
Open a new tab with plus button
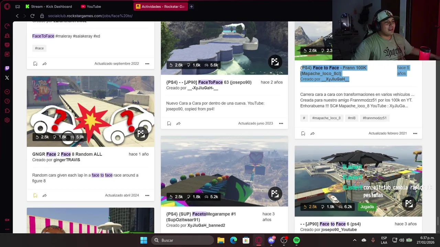(x=191, y=7)
